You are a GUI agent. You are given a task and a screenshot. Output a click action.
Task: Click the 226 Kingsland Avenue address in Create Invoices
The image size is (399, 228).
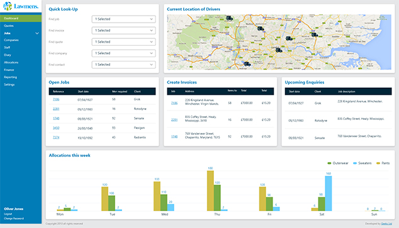[x=201, y=102]
